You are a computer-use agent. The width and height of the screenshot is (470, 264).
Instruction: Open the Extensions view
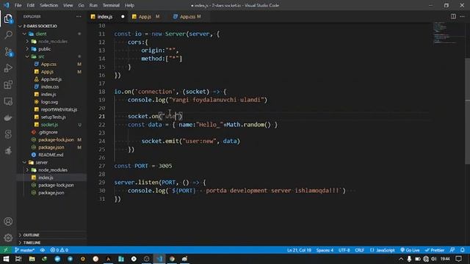click(x=8, y=85)
